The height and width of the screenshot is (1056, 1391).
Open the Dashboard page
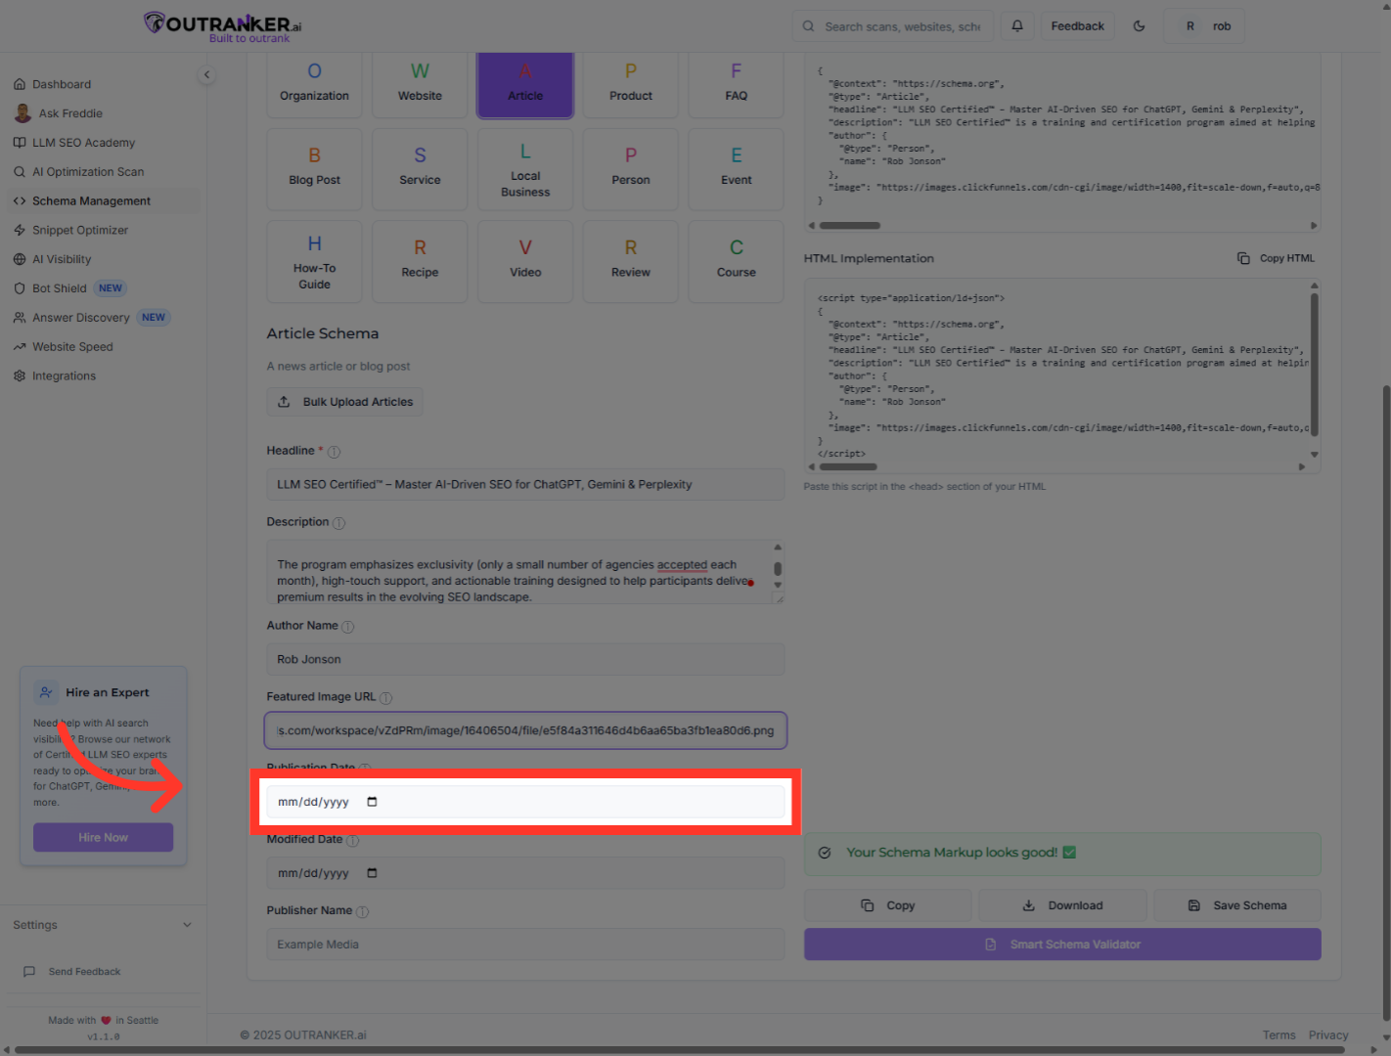pyautogui.click(x=62, y=84)
